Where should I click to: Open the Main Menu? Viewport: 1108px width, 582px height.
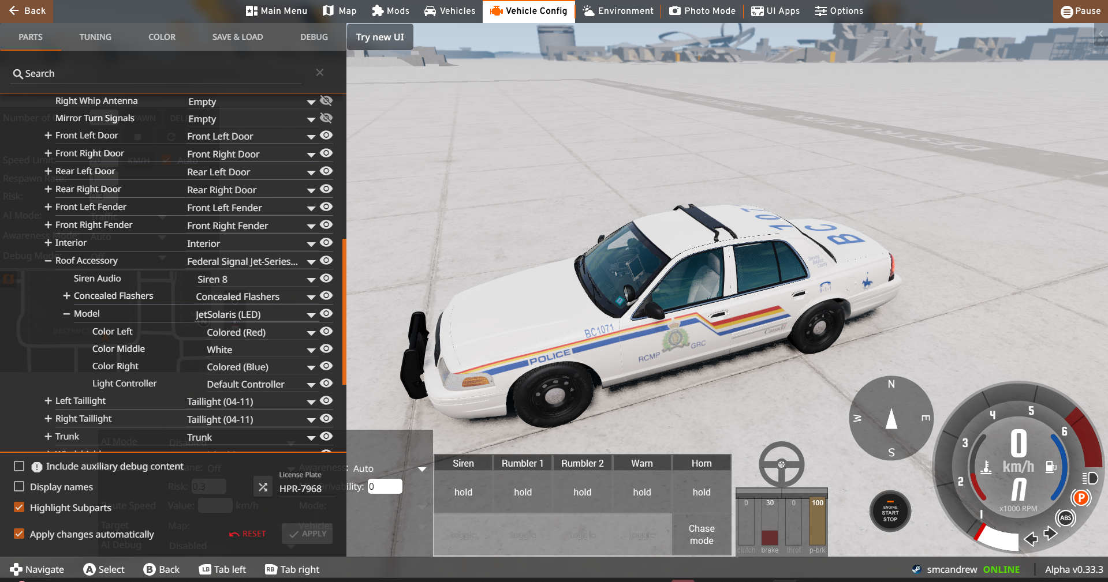tap(277, 11)
